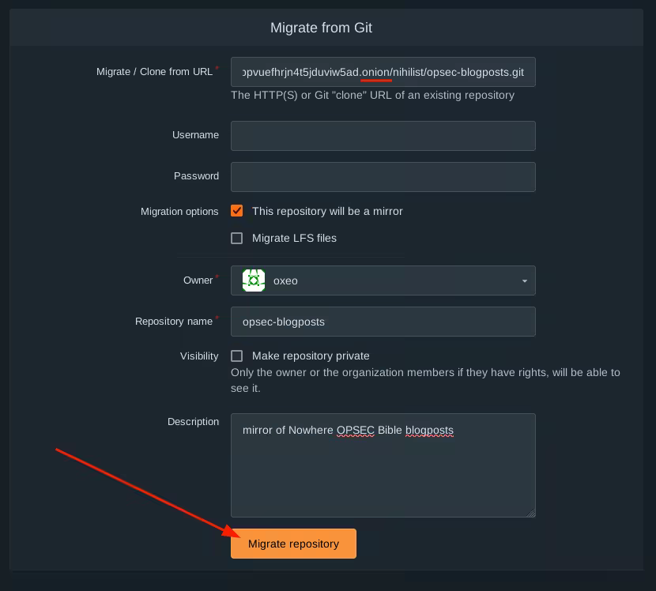Viewport: 656px width, 591px height.
Task: Grab the Description textarea resize handle
Action: click(x=531, y=513)
